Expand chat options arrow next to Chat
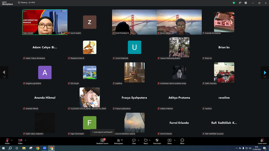This screenshot has height=151, width=269. point(138,140)
